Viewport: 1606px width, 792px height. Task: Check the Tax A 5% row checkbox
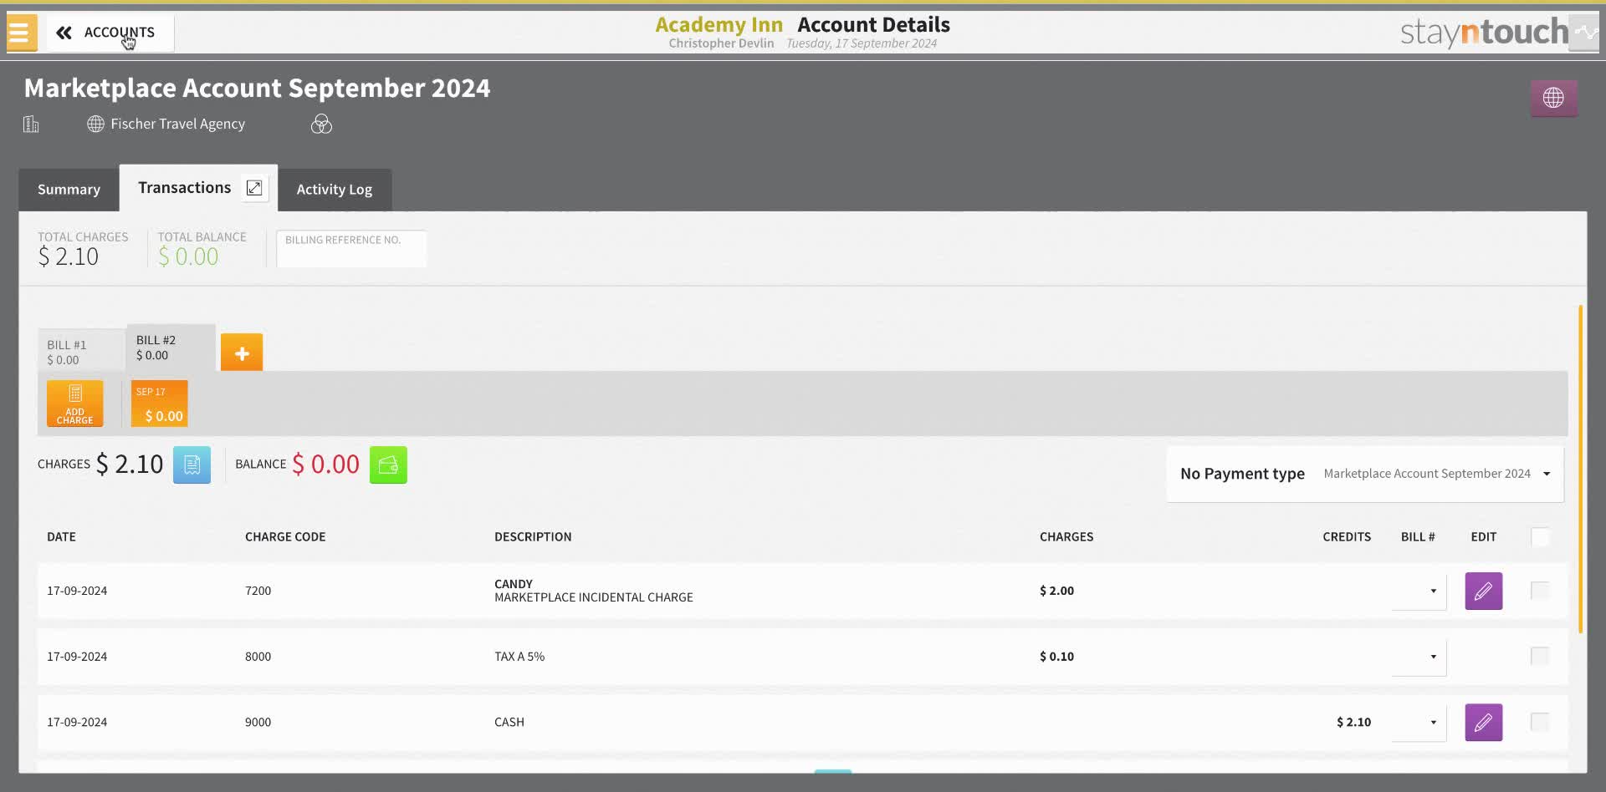click(x=1540, y=656)
